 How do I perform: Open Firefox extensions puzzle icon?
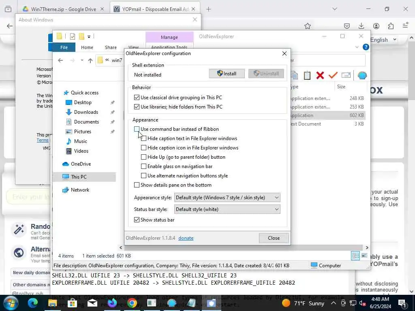tap(391, 26)
